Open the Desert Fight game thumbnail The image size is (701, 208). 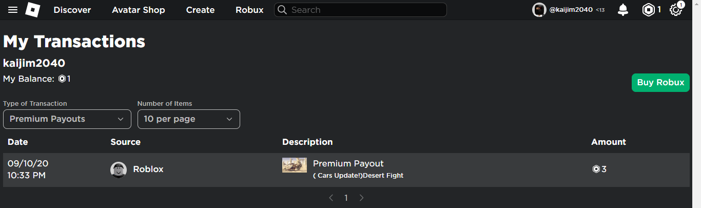click(x=295, y=165)
